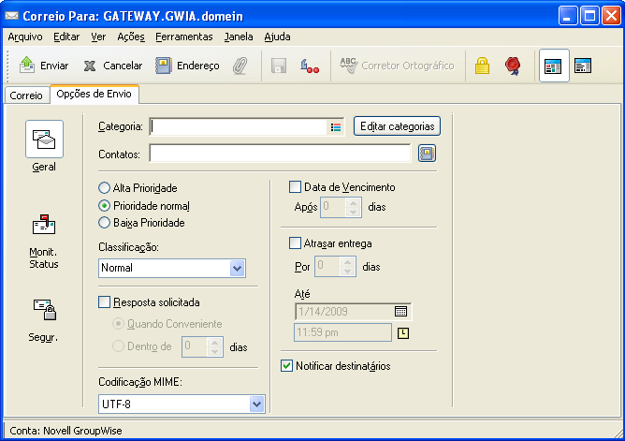This screenshot has width=625, height=441.
Task: Expand the Codificação MIME UTF-8 dropdown
Action: click(256, 404)
